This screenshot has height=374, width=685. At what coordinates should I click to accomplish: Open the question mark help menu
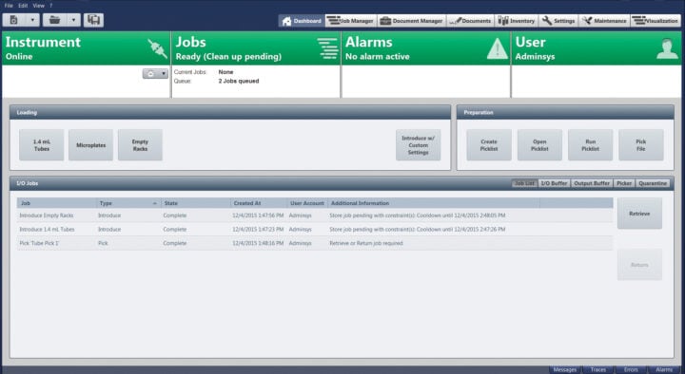[51, 6]
